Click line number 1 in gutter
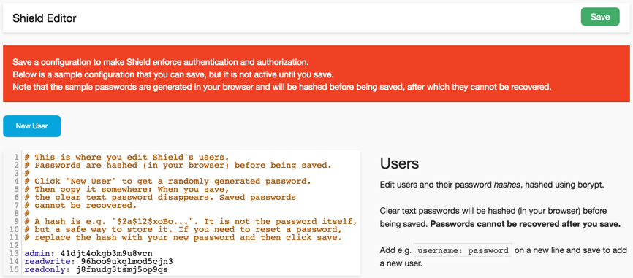Viewport: 633px width, 278px height. (18, 157)
